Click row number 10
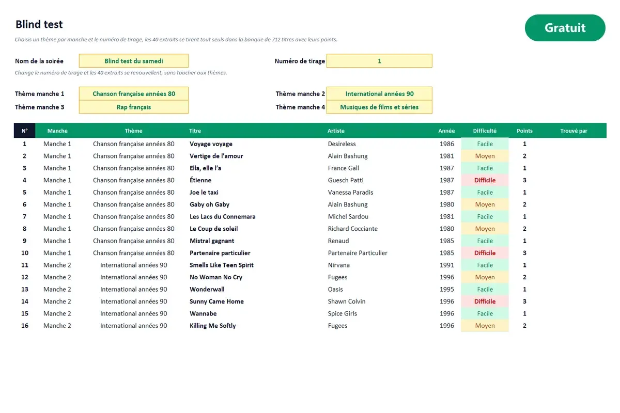Viewport: 620px width, 413px height. coord(24,253)
